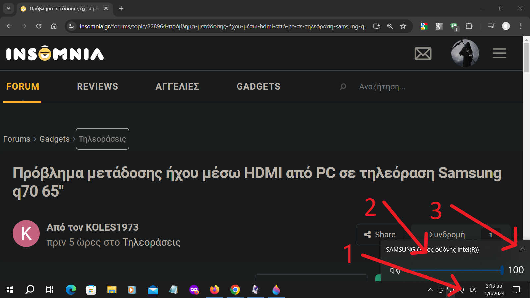Open Chrome's three-dot menu
Viewport: 530px width, 298px height.
[521, 26]
